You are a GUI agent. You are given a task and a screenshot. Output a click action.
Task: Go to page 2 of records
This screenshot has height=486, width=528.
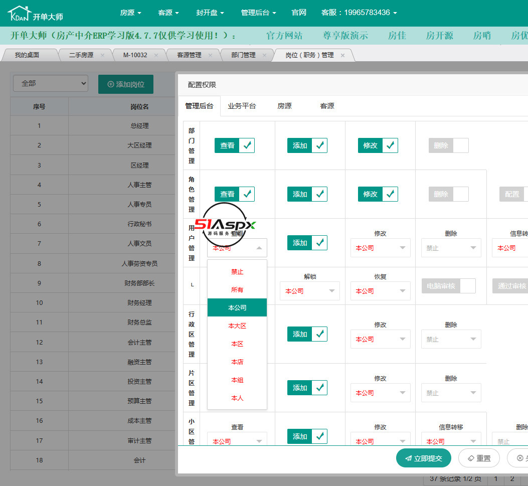(x=512, y=478)
